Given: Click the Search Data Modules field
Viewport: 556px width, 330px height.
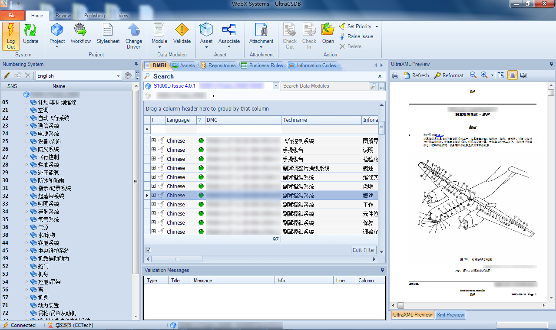Looking at the screenshot, I should (x=324, y=86).
